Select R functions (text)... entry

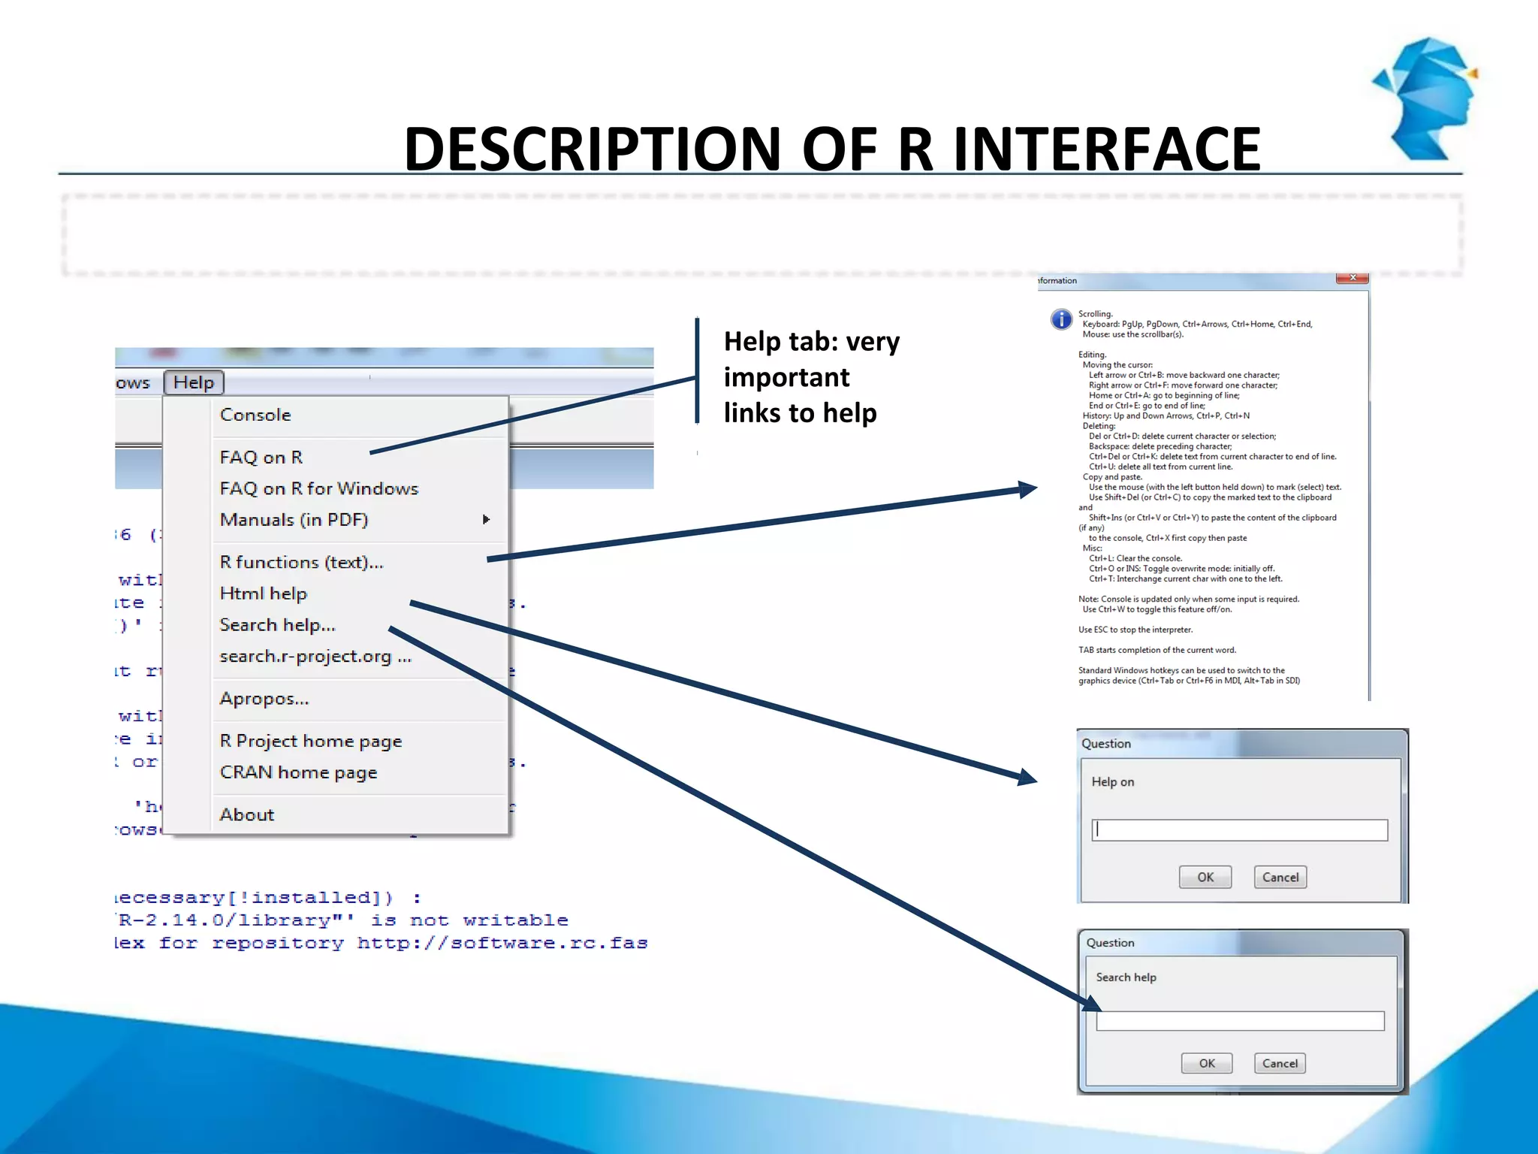(x=302, y=562)
